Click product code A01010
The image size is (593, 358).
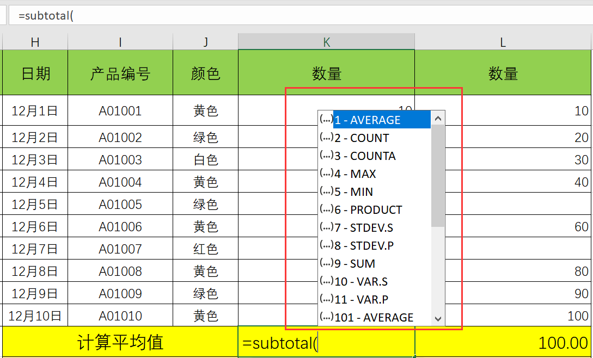click(120, 315)
